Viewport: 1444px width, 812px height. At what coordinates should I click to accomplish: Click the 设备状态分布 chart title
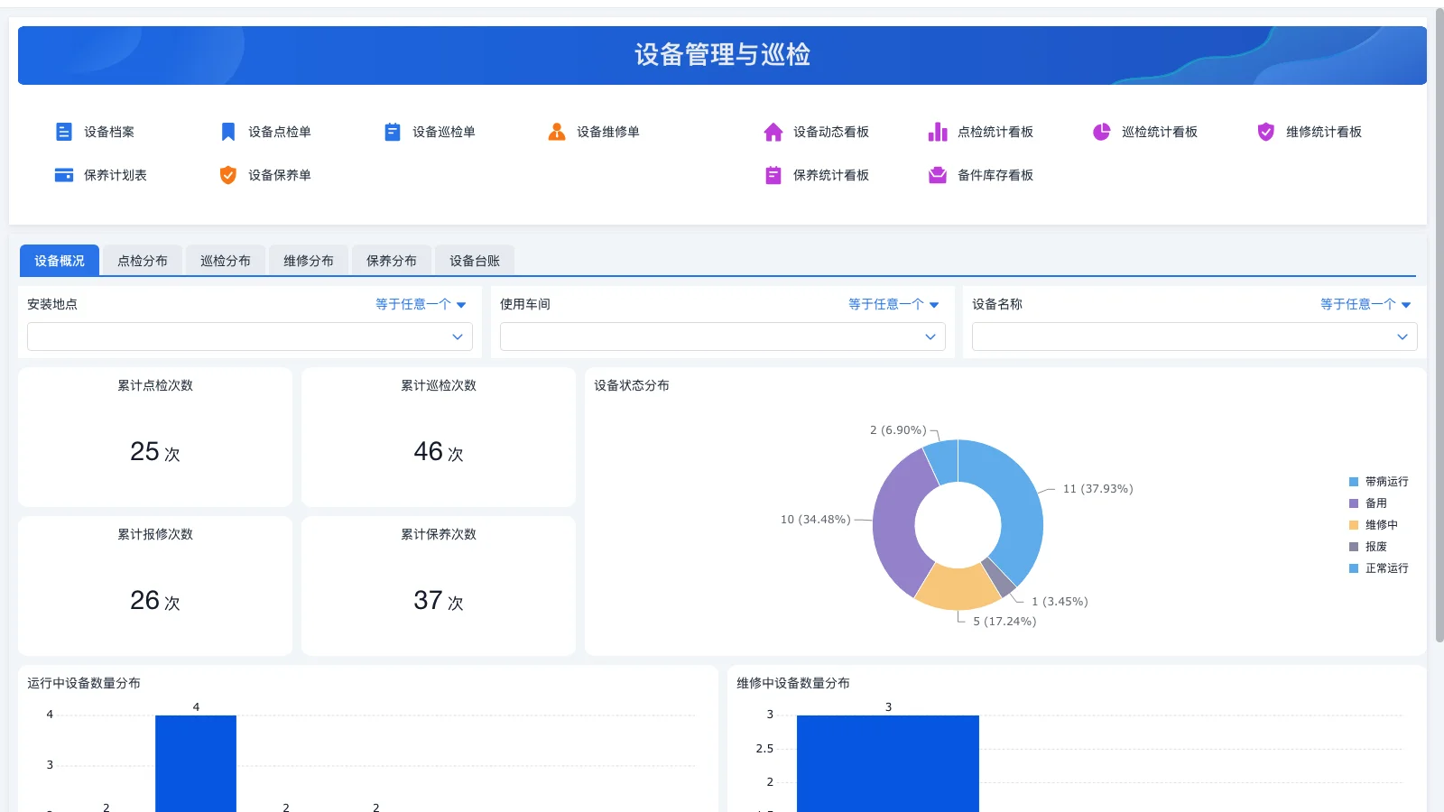pyautogui.click(x=632, y=385)
